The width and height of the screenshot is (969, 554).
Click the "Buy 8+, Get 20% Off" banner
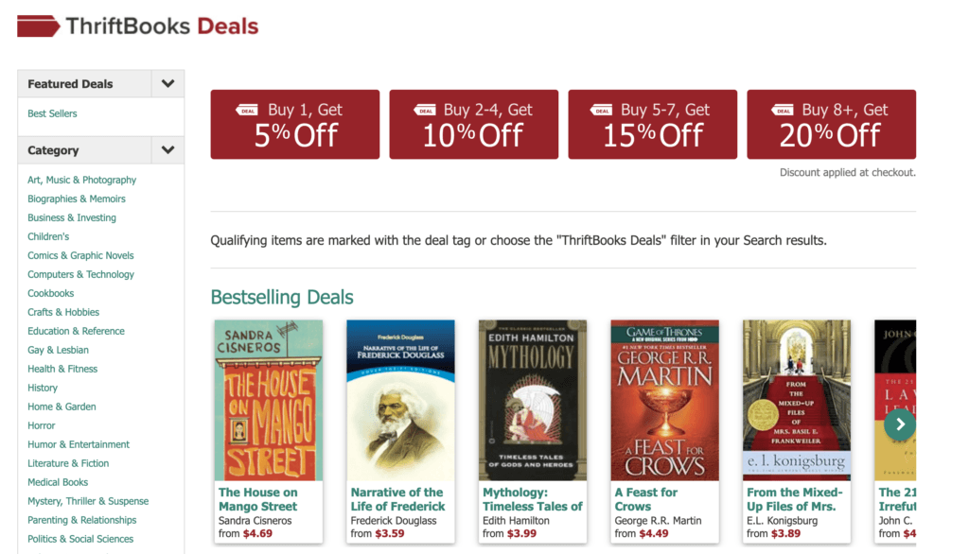click(x=831, y=124)
